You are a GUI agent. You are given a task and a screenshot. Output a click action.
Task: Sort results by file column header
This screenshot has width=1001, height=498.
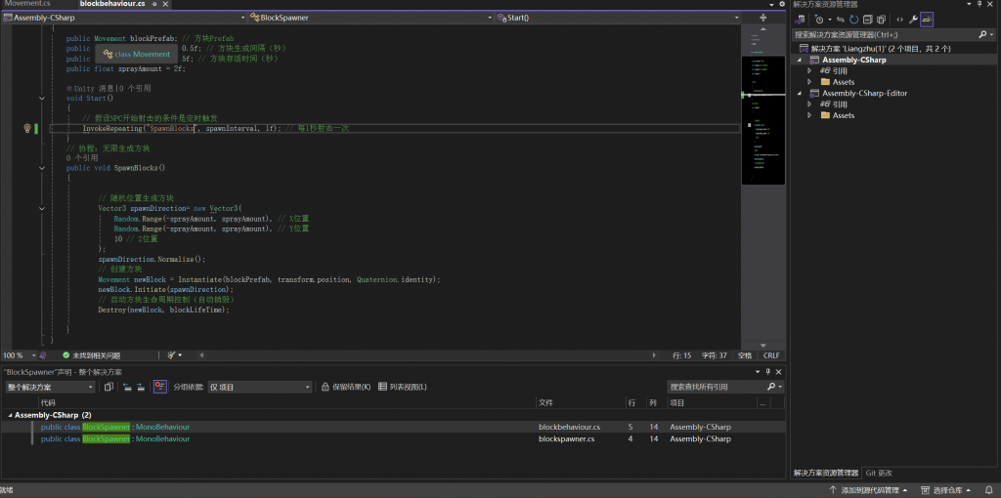pos(581,403)
